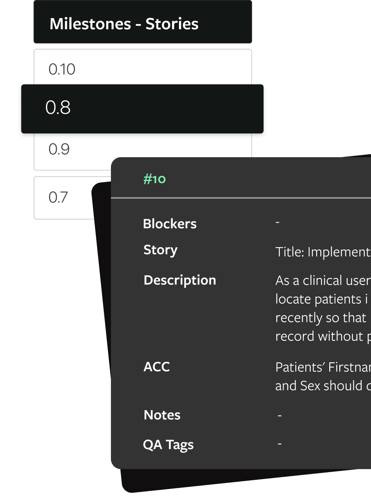This screenshot has width=371, height=500.
Task: Select the Description field label
Action: 180,280
